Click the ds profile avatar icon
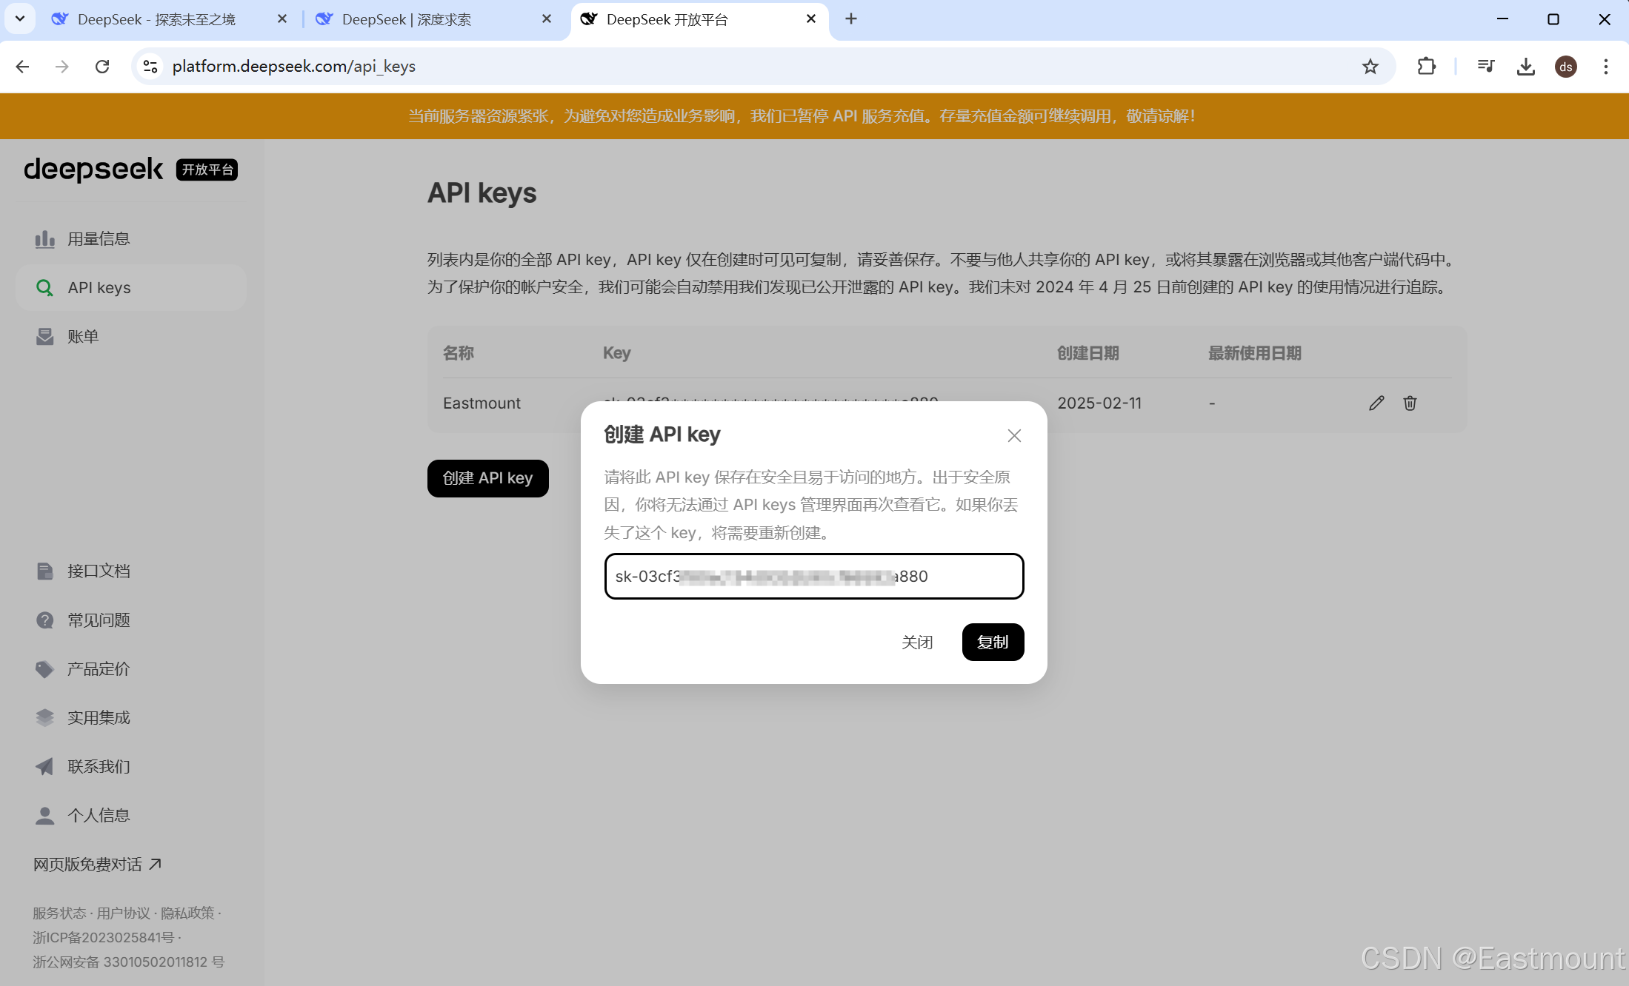1629x986 pixels. [1565, 67]
